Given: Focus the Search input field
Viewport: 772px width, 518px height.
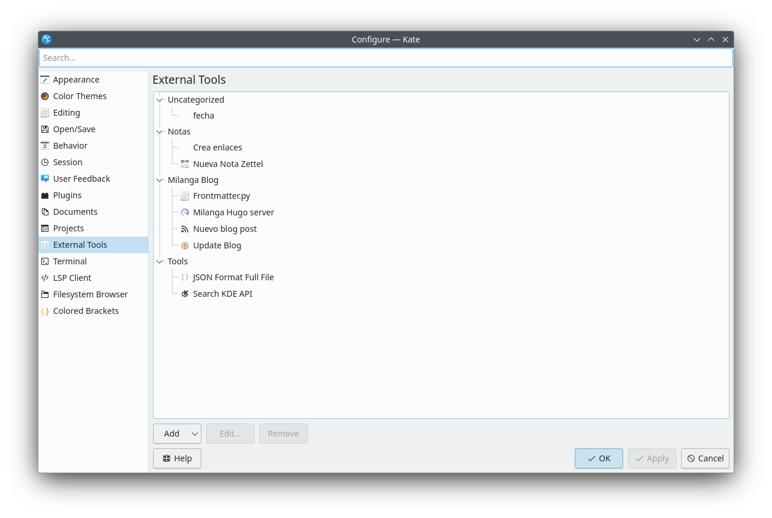Looking at the screenshot, I should pos(386,58).
